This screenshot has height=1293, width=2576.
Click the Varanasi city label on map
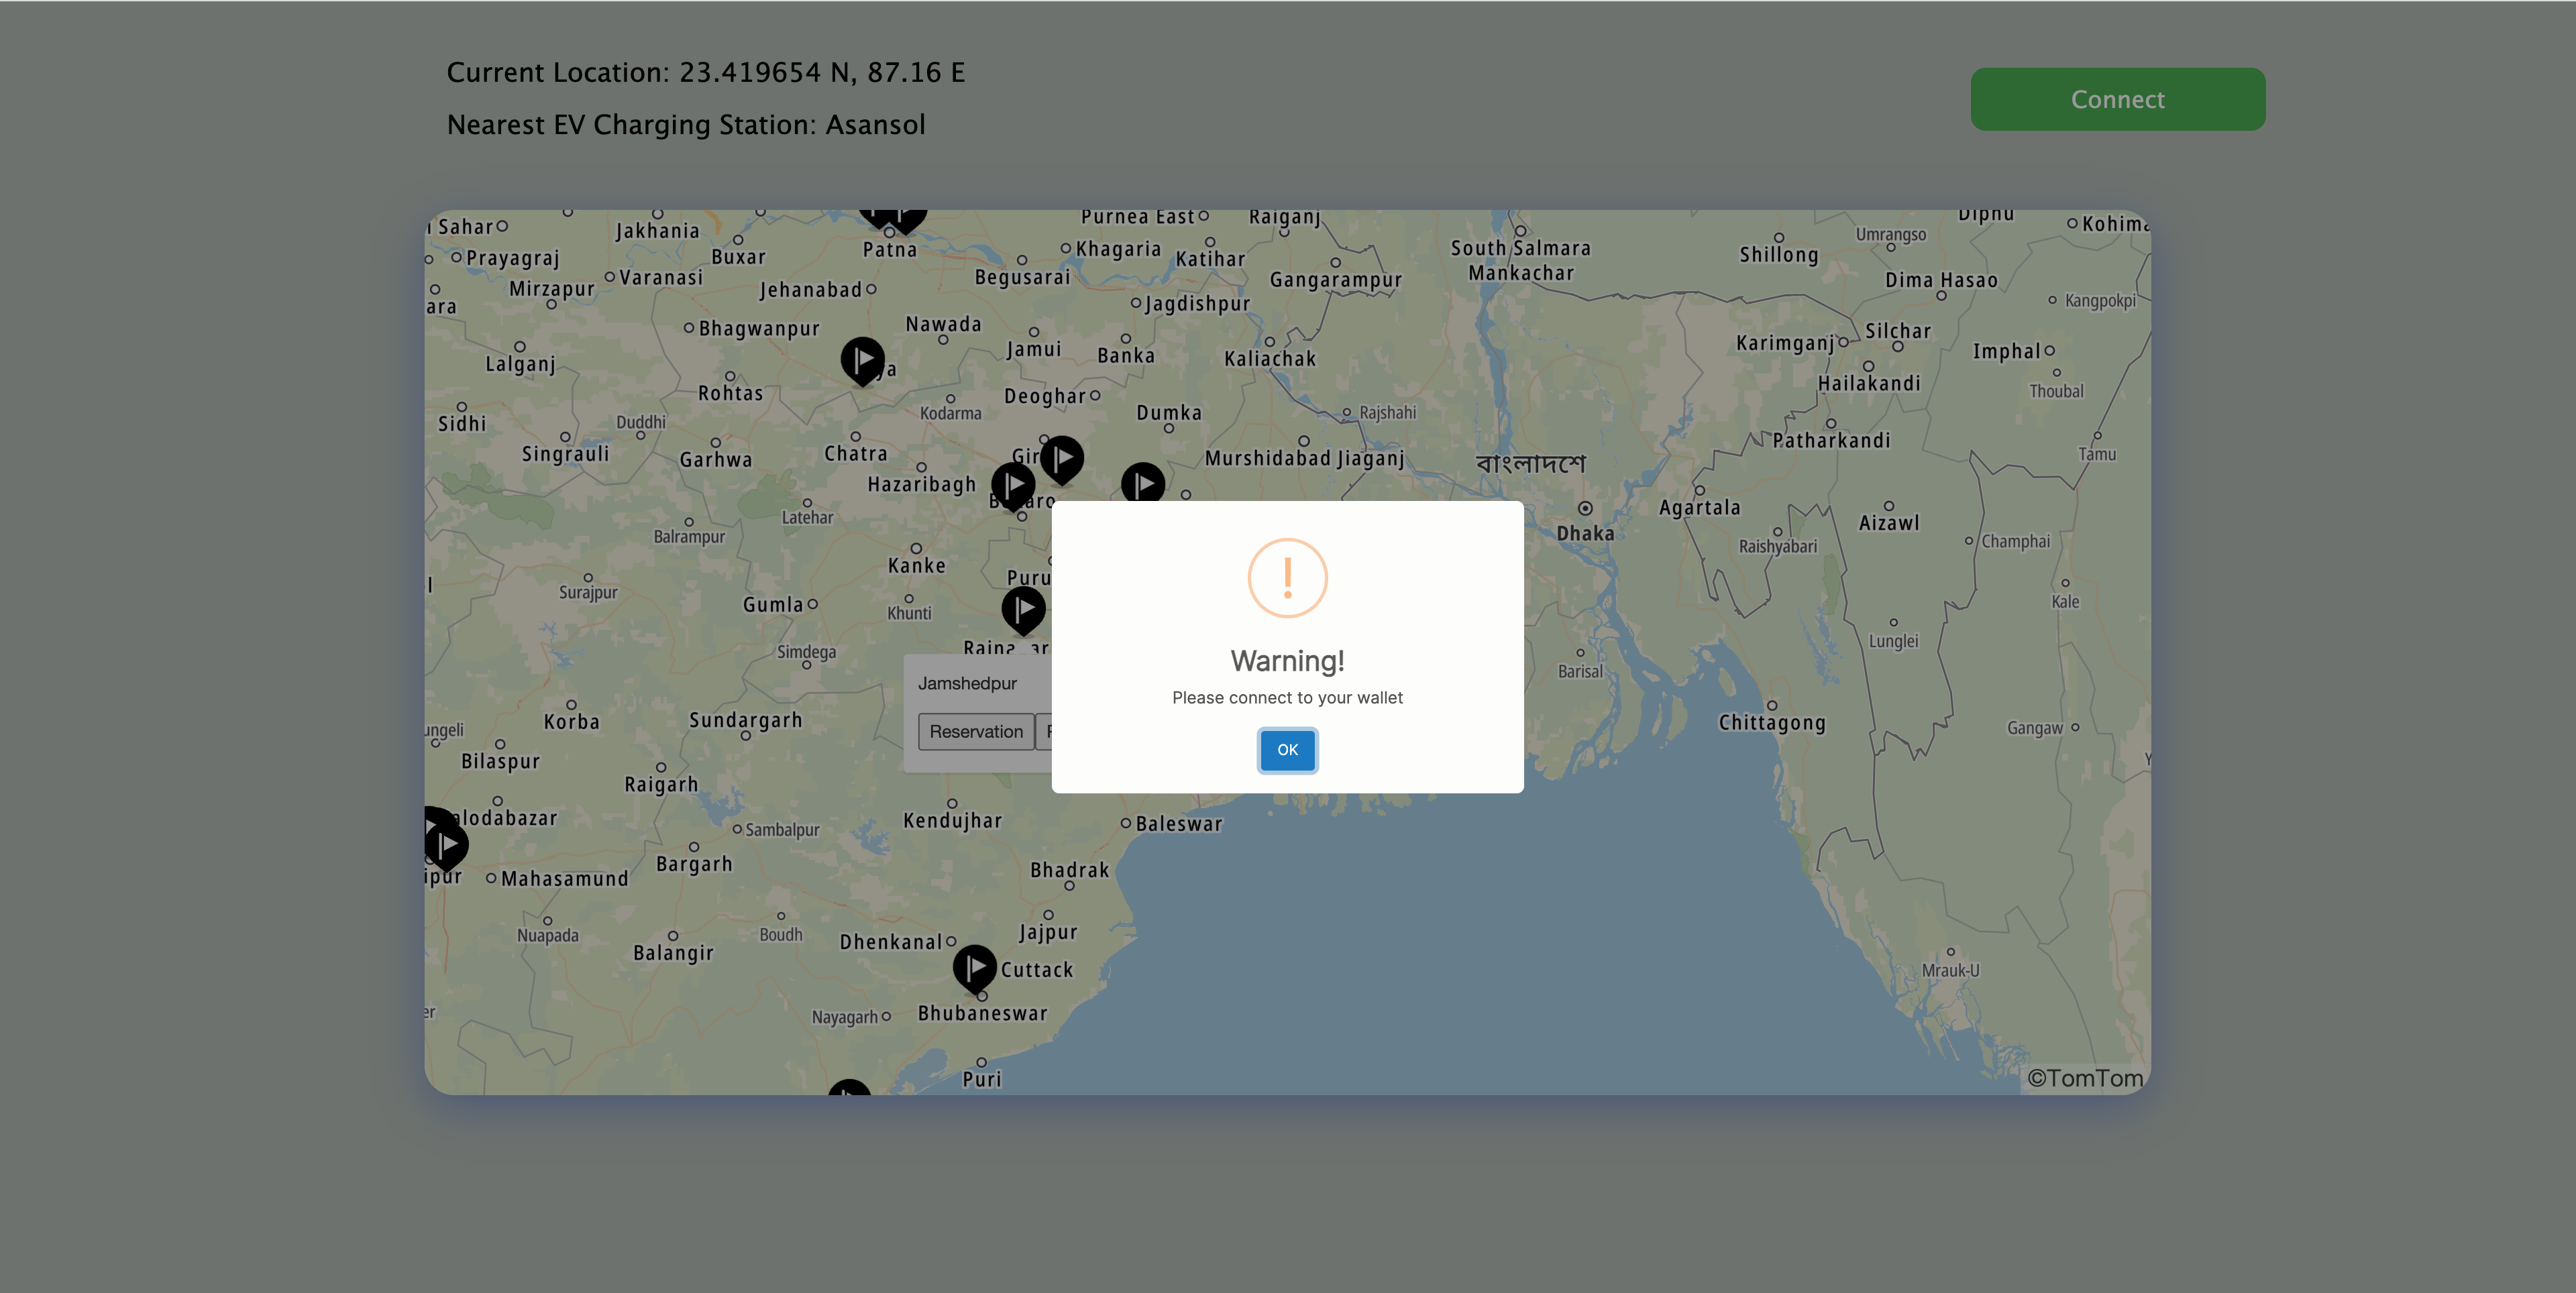660,277
